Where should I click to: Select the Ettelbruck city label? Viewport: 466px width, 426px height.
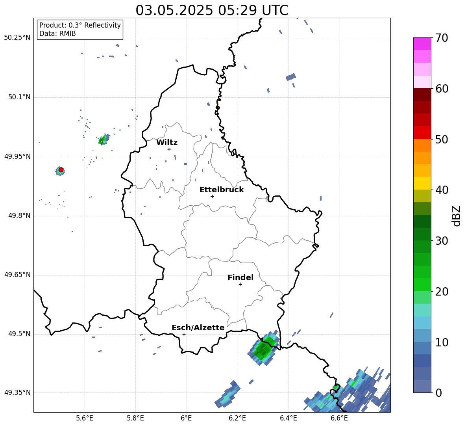(222, 190)
